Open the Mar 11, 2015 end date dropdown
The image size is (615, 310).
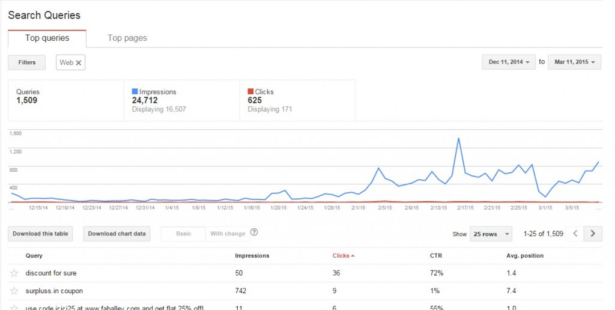575,62
